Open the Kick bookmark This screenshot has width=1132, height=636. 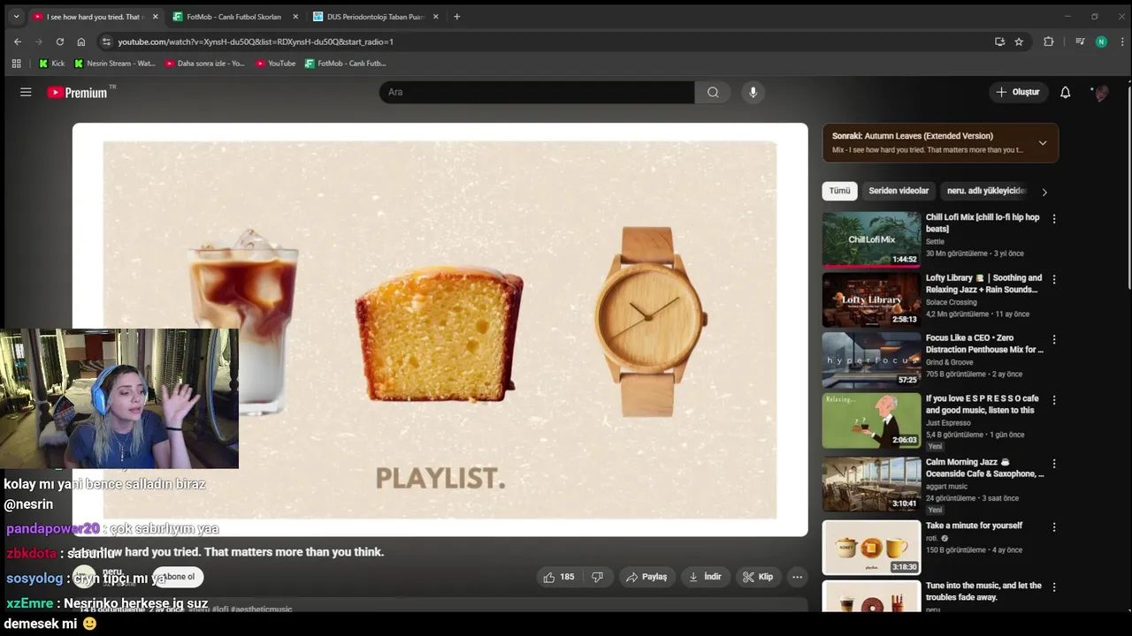click(52, 64)
